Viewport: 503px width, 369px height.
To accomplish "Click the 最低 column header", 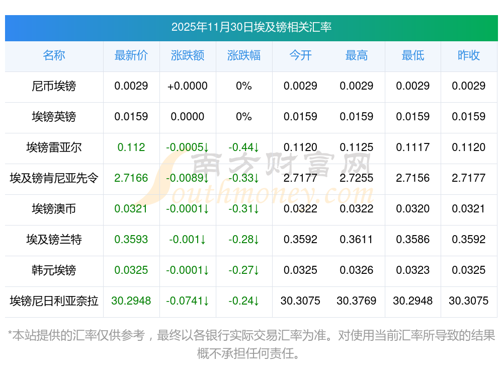I will pos(413,55).
